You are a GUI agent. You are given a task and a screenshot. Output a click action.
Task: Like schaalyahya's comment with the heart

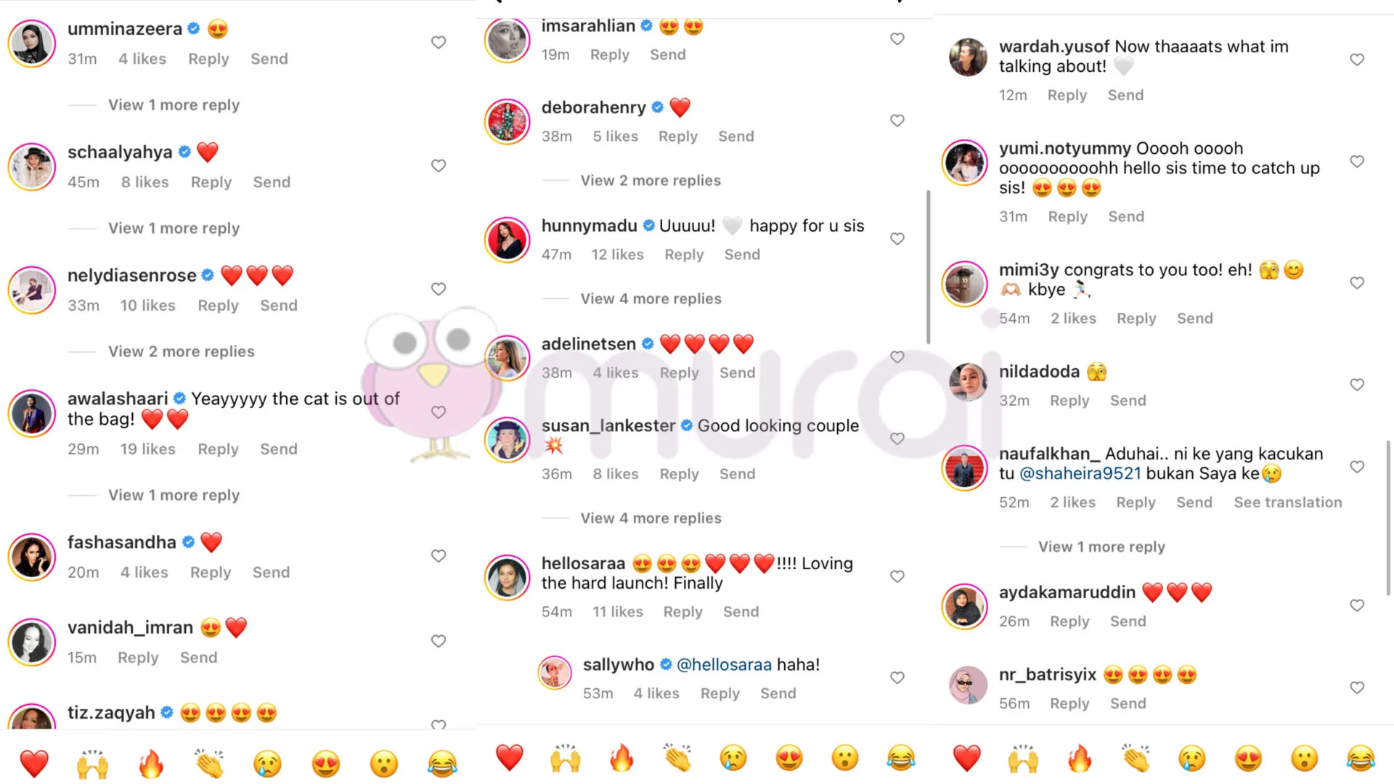(x=439, y=166)
